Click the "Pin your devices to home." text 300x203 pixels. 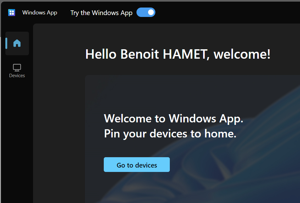click(x=170, y=134)
